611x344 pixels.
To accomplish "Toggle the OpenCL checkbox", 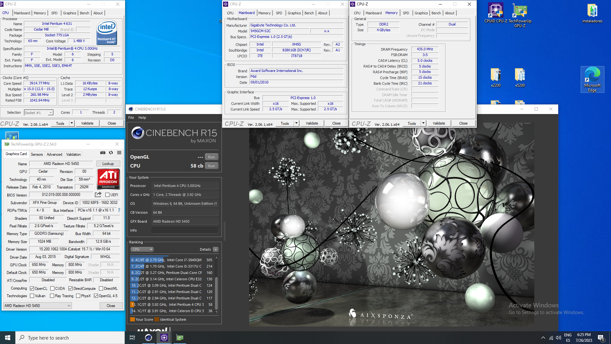I will [x=32, y=288].
